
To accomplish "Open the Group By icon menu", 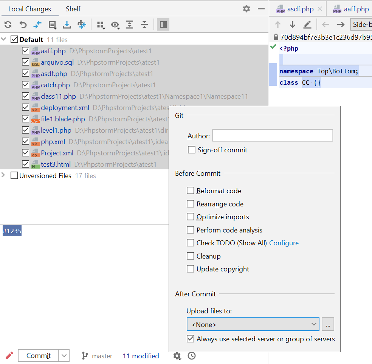I will tap(101, 25).
